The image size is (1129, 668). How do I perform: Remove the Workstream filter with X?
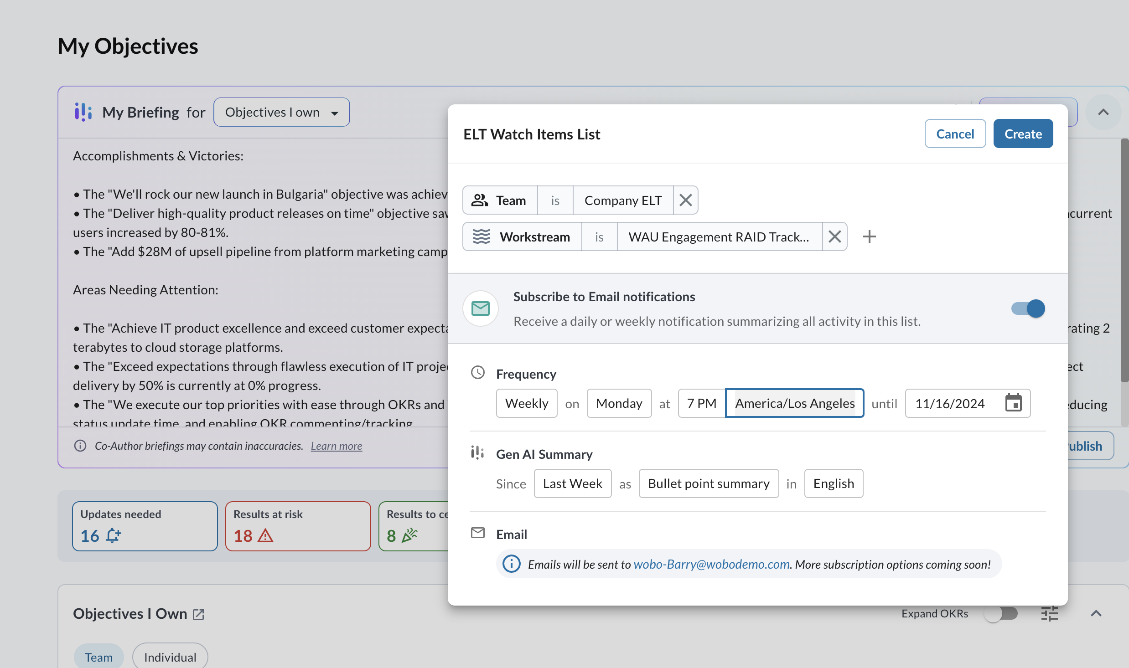pos(834,236)
